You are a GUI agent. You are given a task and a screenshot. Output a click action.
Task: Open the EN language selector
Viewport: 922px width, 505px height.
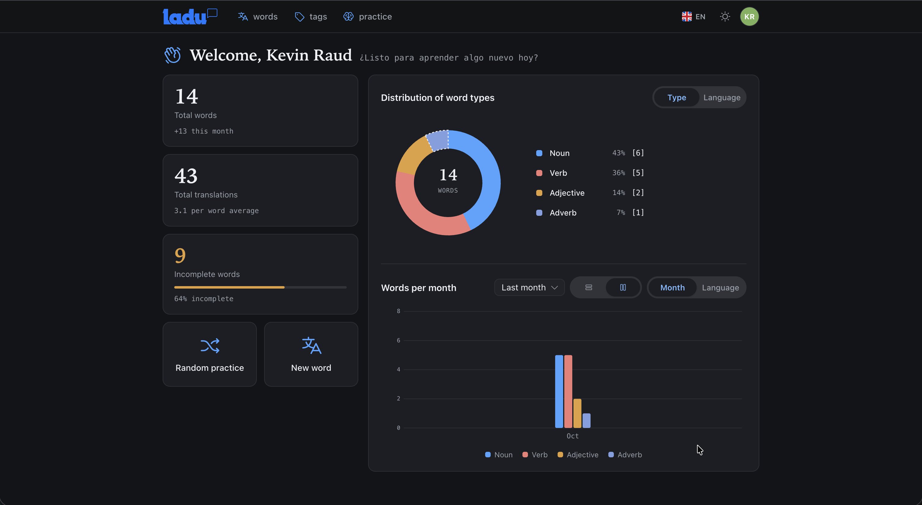click(693, 17)
